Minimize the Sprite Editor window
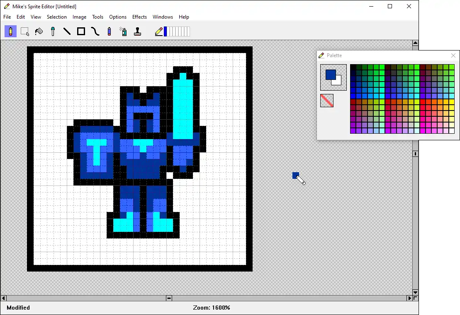 (x=371, y=6)
